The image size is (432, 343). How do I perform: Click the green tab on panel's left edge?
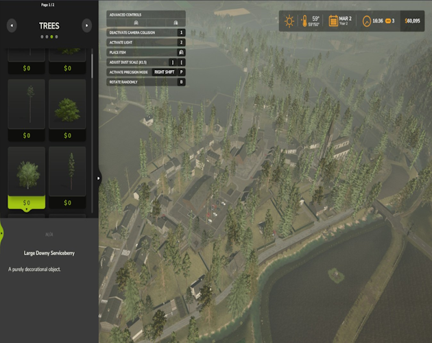coord(1,233)
